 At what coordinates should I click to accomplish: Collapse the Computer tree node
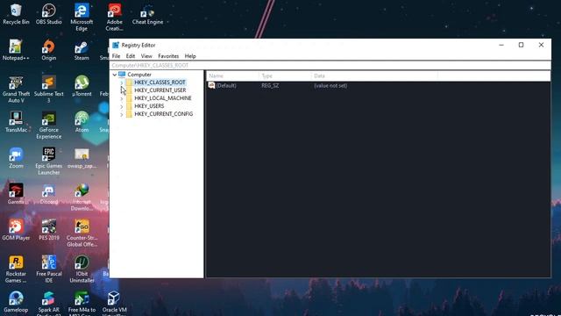(115, 75)
